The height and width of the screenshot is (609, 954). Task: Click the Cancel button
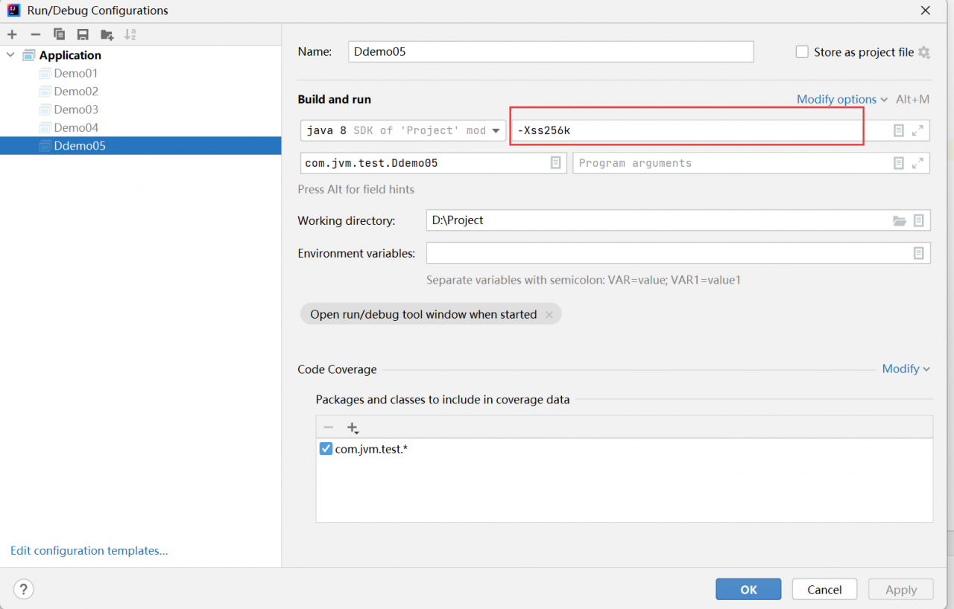coord(824,590)
